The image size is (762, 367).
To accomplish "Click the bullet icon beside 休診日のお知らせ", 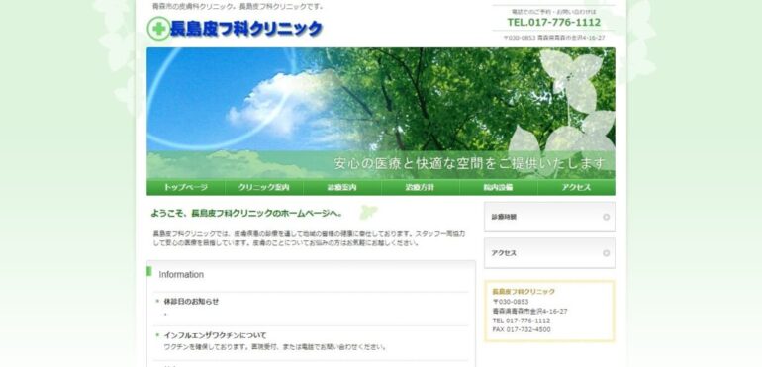I will pyautogui.click(x=157, y=301).
